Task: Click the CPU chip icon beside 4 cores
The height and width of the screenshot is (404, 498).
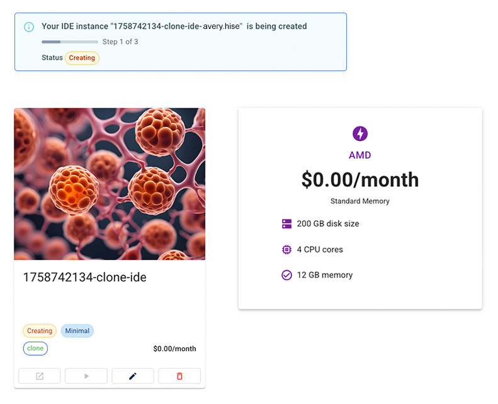Action: [x=287, y=250]
